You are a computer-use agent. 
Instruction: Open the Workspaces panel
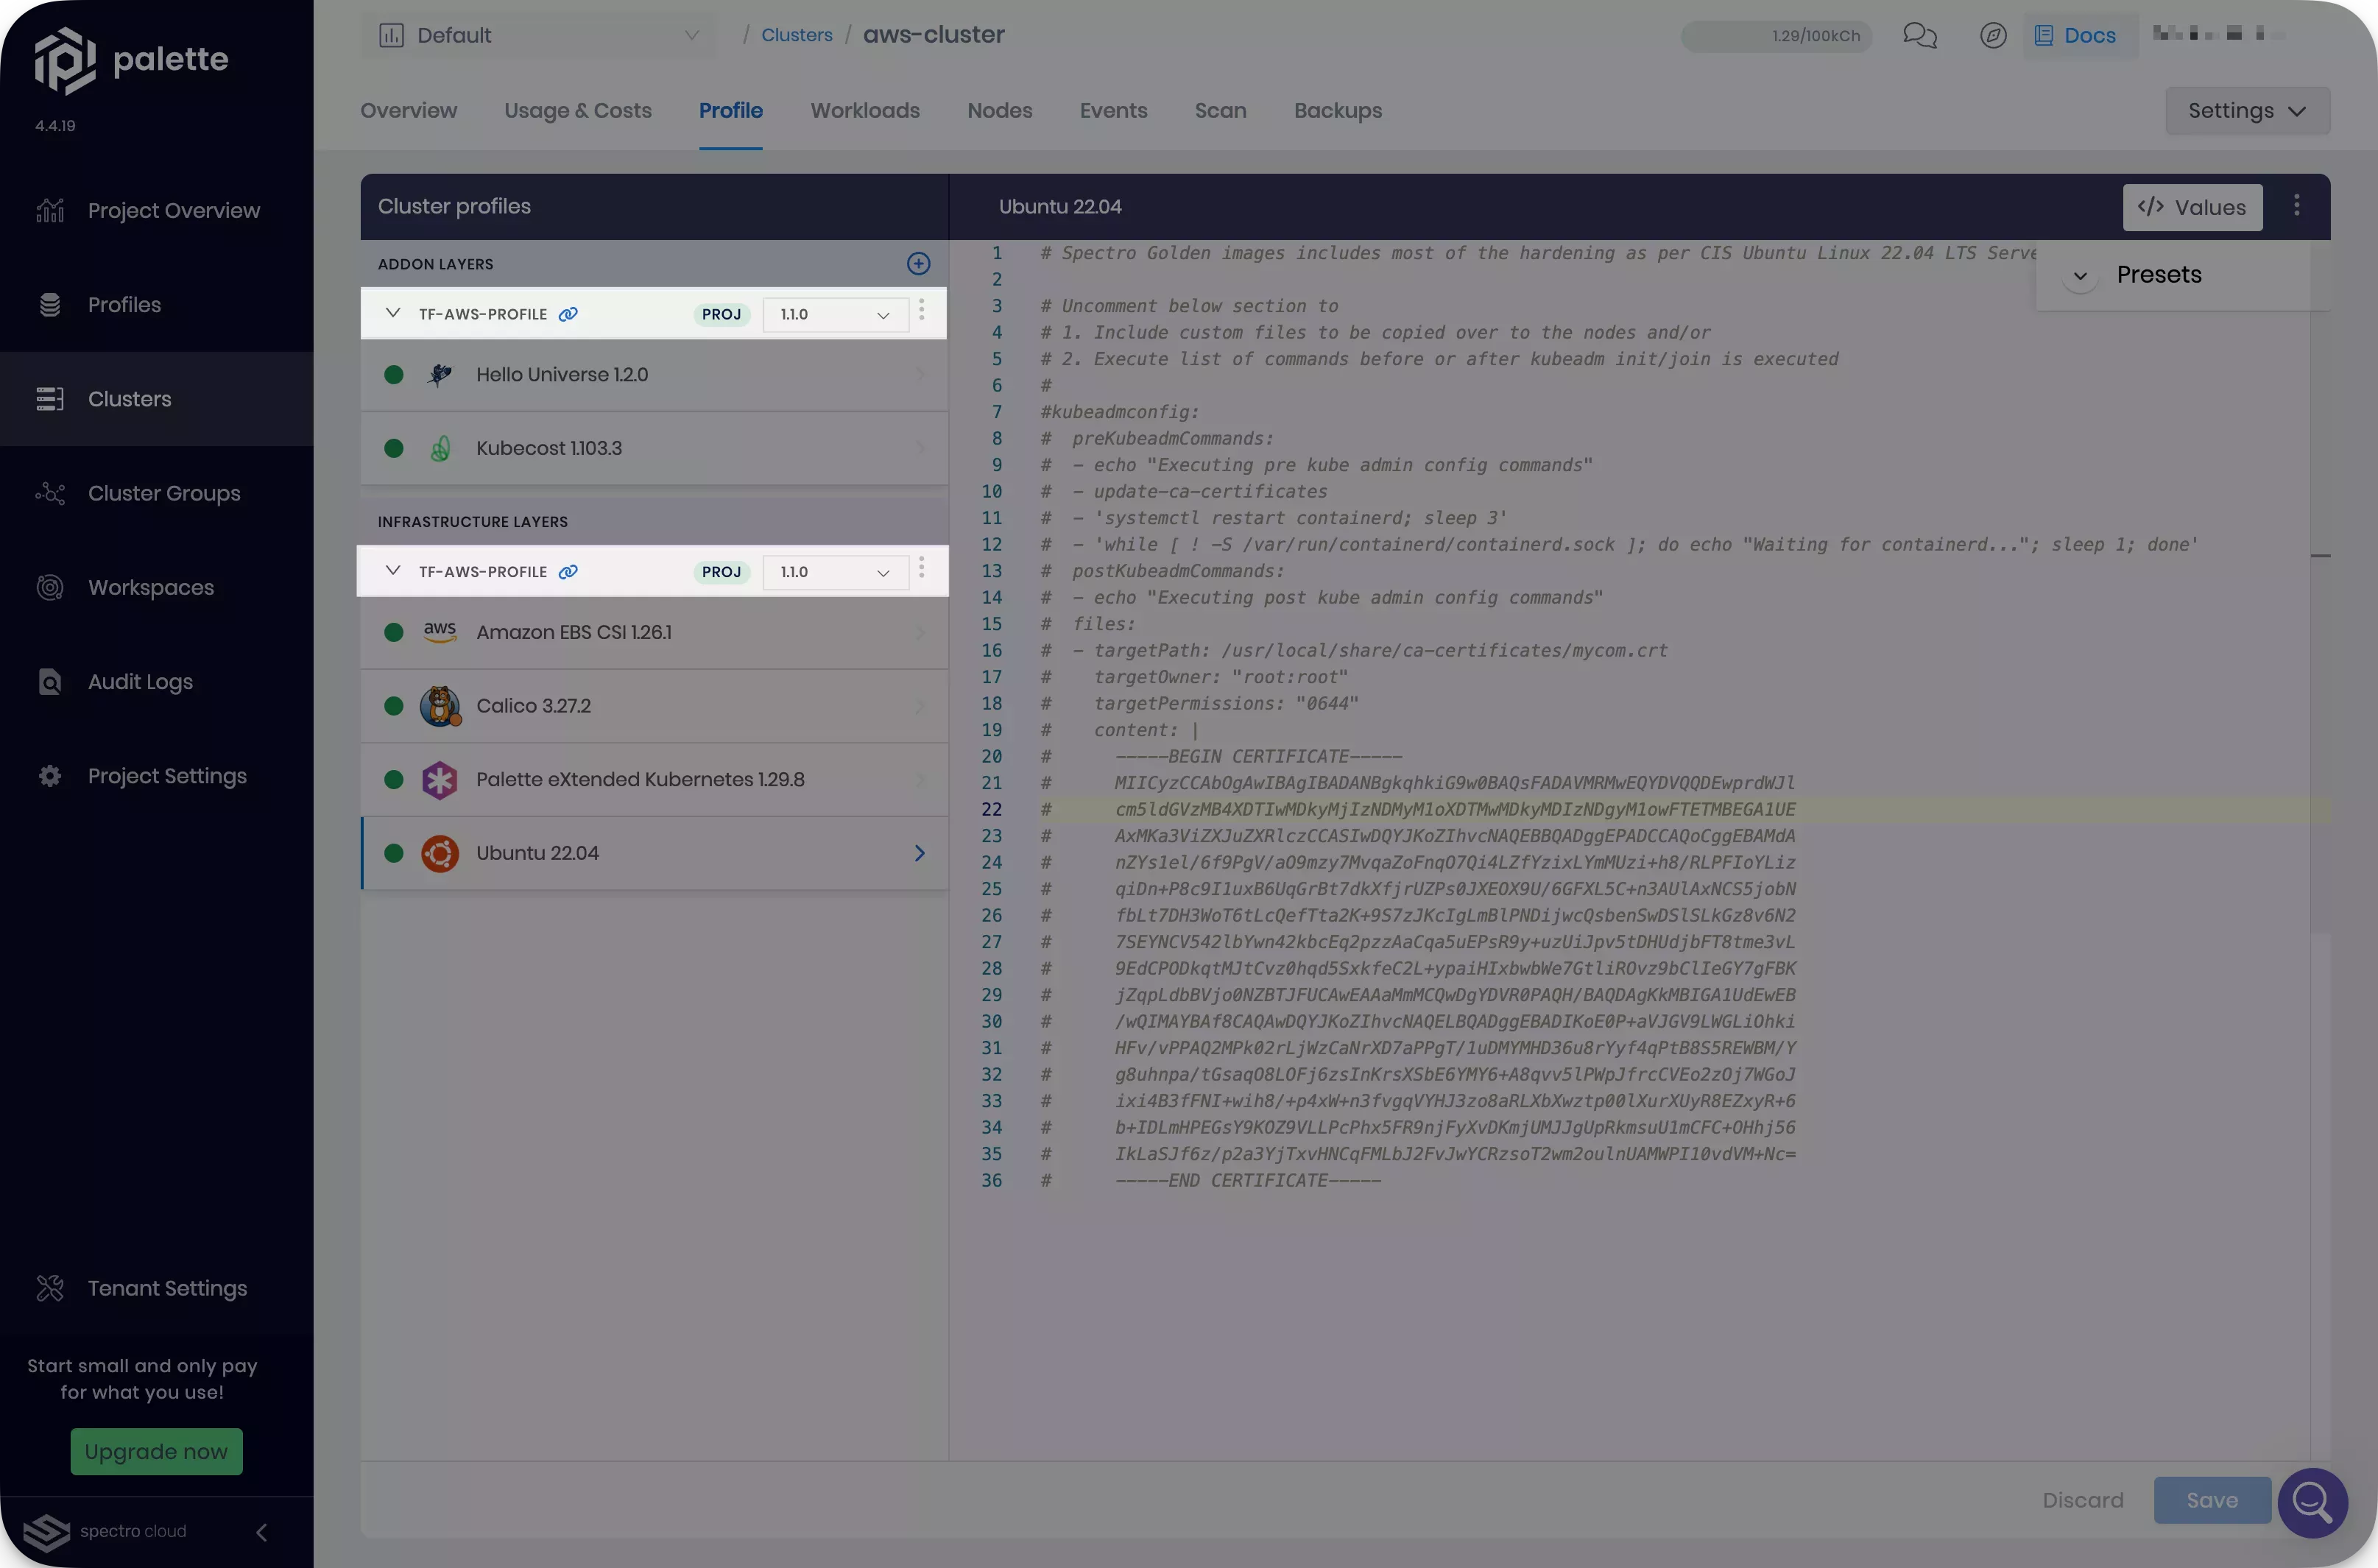tap(150, 587)
